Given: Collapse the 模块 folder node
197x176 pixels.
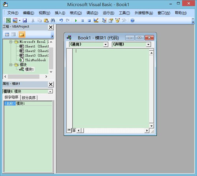Looking at the screenshot, I should pyautogui.click(x=11, y=65).
